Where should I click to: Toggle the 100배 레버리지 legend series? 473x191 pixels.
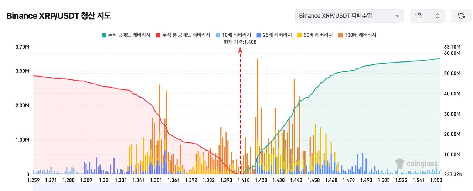(x=357, y=35)
